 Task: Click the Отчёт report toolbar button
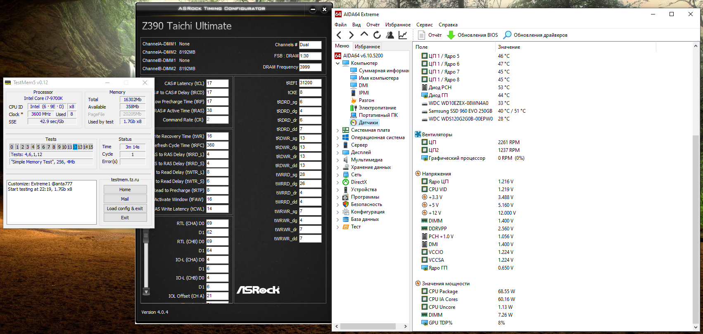click(430, 35)
